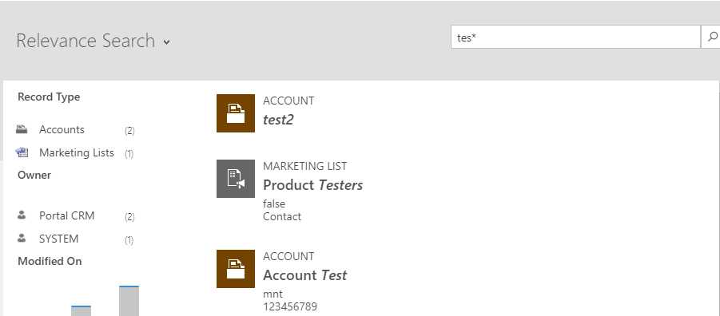Open the test2 account result
Screen dimensions: 720x316
pyautogui.click(x=278, y=120)
